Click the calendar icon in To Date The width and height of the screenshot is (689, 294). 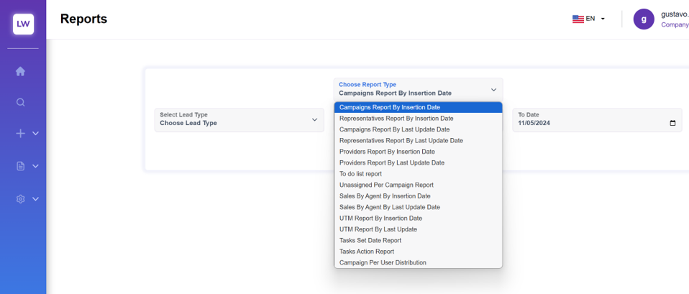click(672, 123)
